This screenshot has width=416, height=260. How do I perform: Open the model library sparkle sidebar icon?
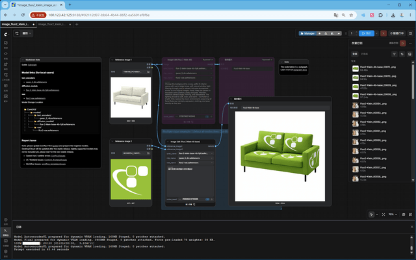[x=6, y=64]
